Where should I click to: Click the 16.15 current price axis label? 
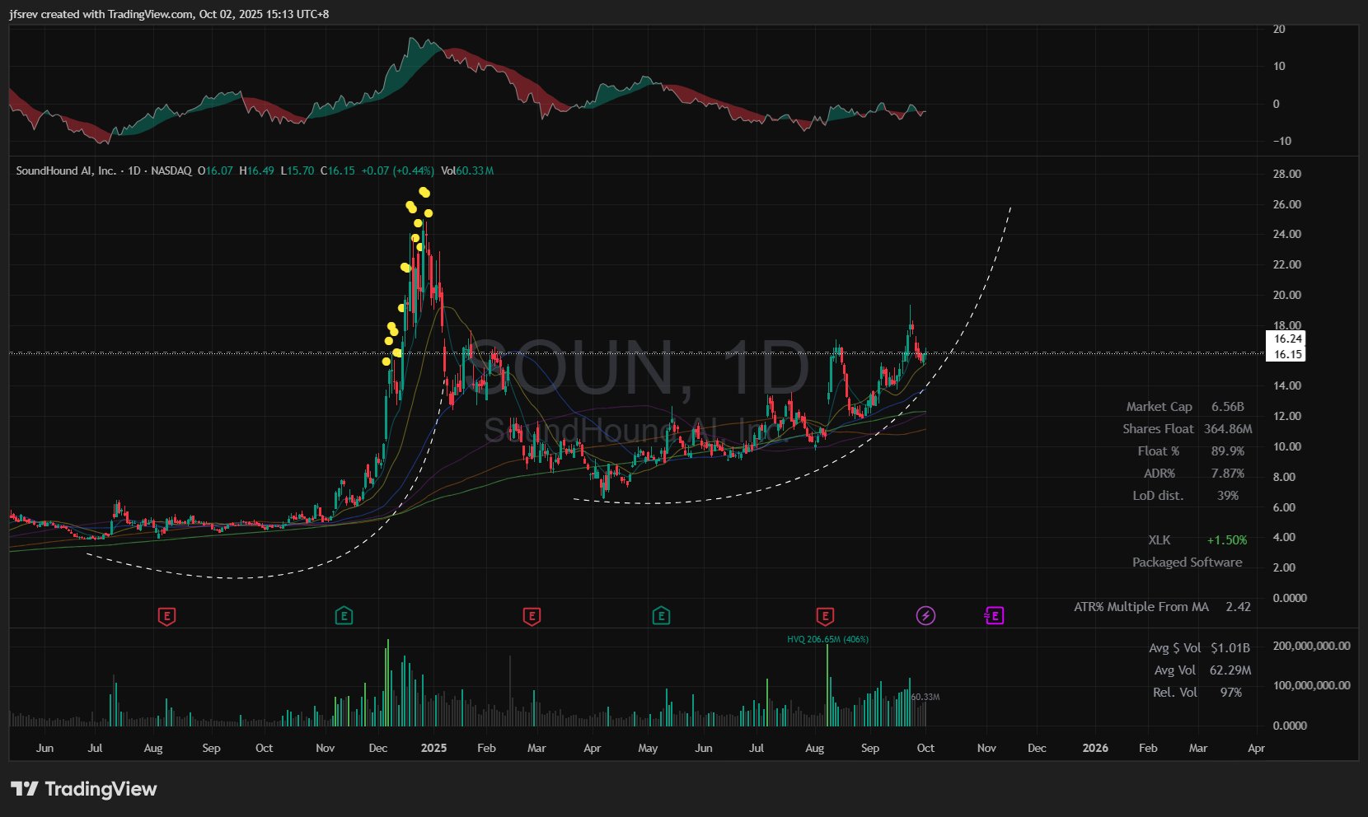click(x=1287, y=354)
